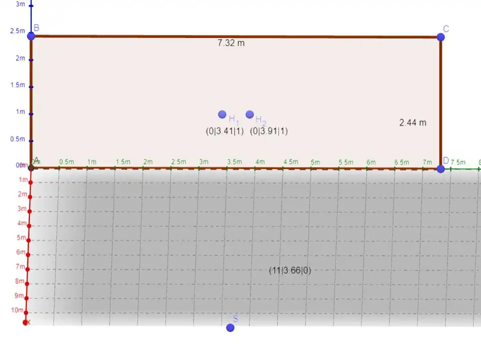Select point B at the rectangle's top-left corner

pyautogui.click(x=31, y=36)
